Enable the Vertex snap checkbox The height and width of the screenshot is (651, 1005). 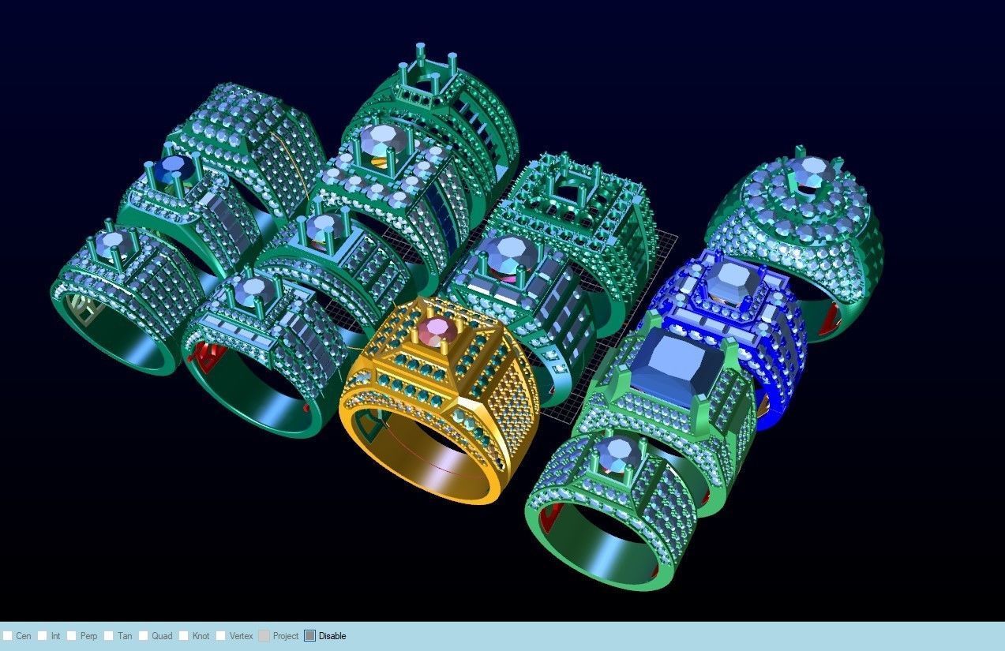[221, 636]
